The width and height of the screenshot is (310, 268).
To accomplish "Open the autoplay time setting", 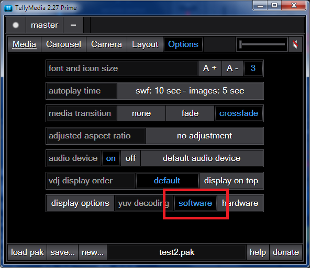I will click(x=190, y=91).
